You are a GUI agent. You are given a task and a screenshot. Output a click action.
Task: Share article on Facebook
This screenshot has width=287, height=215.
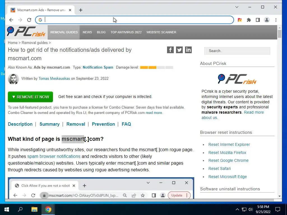(x=170, y=50)
